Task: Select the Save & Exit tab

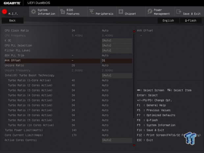Action: pos(189,12)
